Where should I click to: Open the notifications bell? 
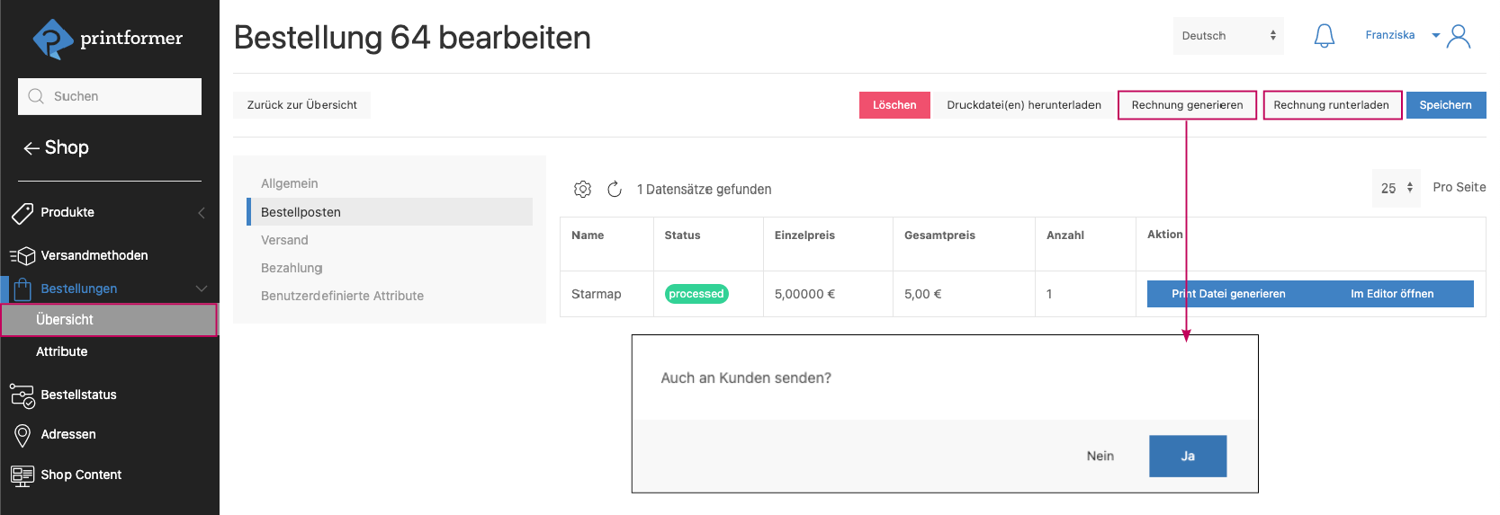point(1324,36)
